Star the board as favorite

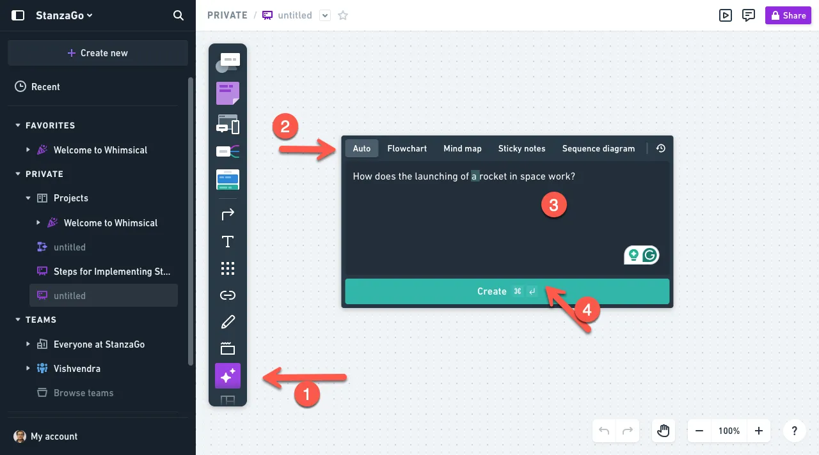click(343, 15)
